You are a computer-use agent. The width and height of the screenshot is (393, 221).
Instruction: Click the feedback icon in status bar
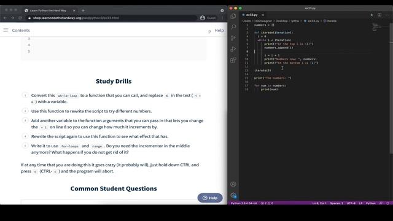[381, 203]
